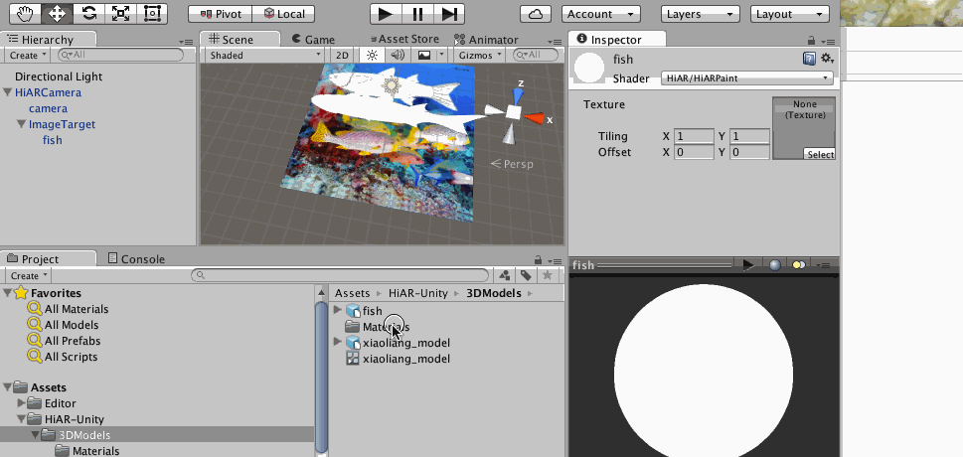Screen dimensions: 963x457
Task: Select the Rotate tool
Action: coord(88,14)
